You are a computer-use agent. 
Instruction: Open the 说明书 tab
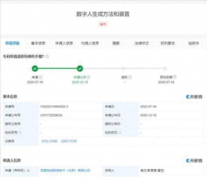pos(194,43)
